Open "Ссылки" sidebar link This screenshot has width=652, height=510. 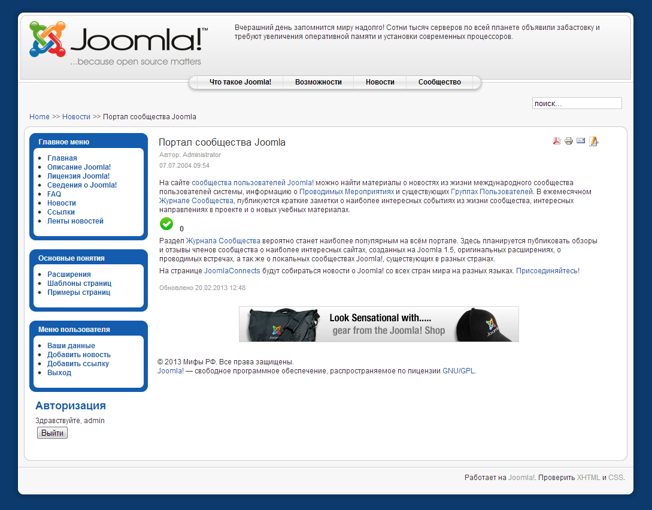(x=60, y=212)
